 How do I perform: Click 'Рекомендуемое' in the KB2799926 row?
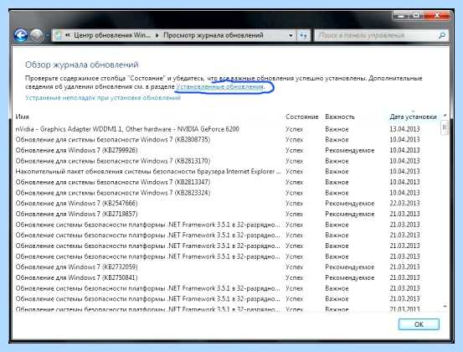coord(350,150)
